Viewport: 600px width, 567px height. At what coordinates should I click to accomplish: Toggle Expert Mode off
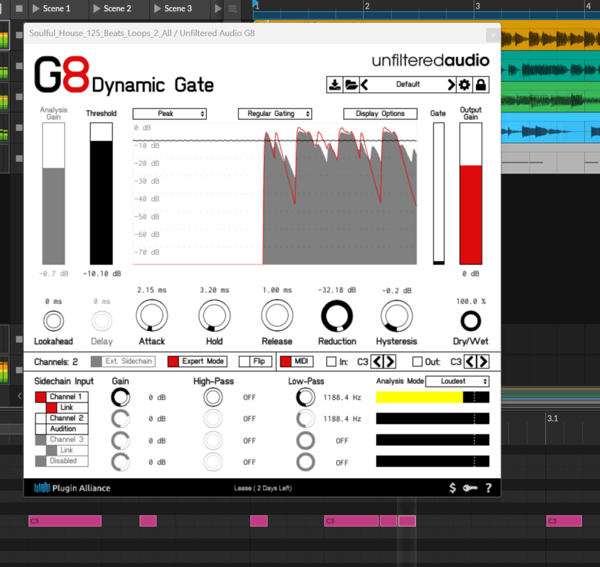[197, 362]
